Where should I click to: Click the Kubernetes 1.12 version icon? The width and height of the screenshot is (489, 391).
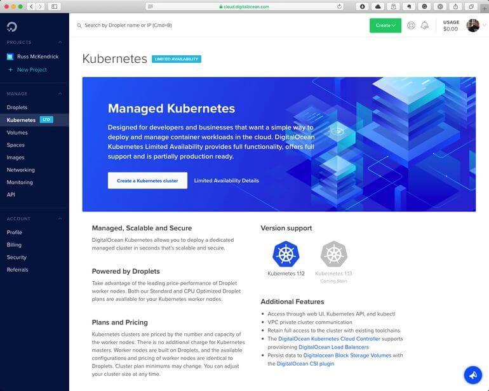pos(286,254)
